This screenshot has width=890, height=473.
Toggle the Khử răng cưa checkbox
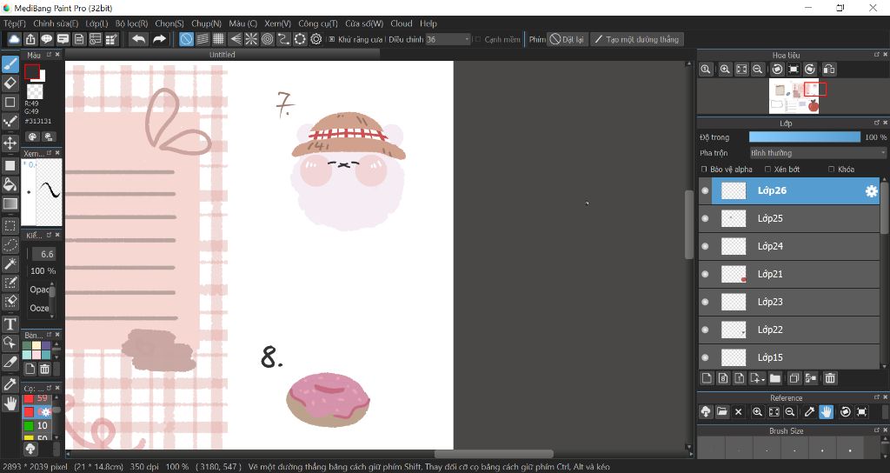pyautogui.click(x=332, y=40)
